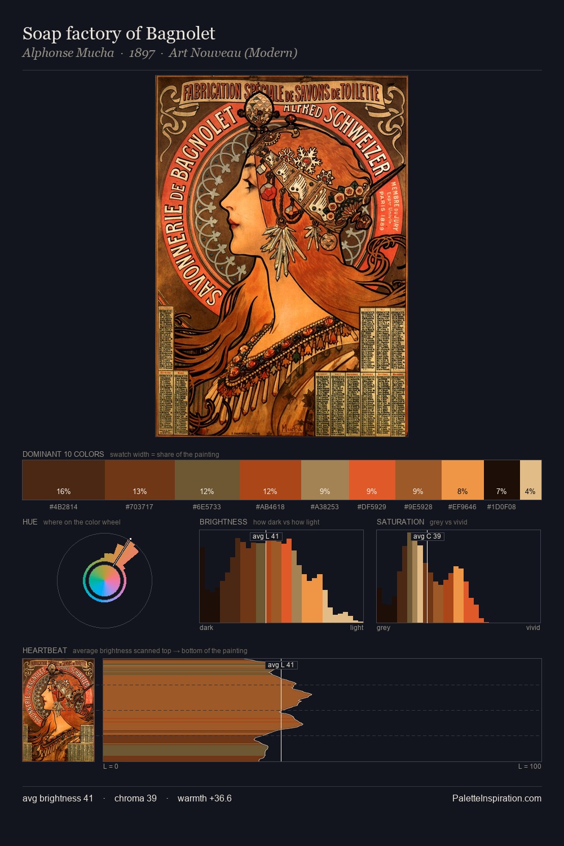Click 'avg brightness 41' in footer
The width and height of the screenshot is (564, 846).
pyautogui.click(x=58, y=798)
